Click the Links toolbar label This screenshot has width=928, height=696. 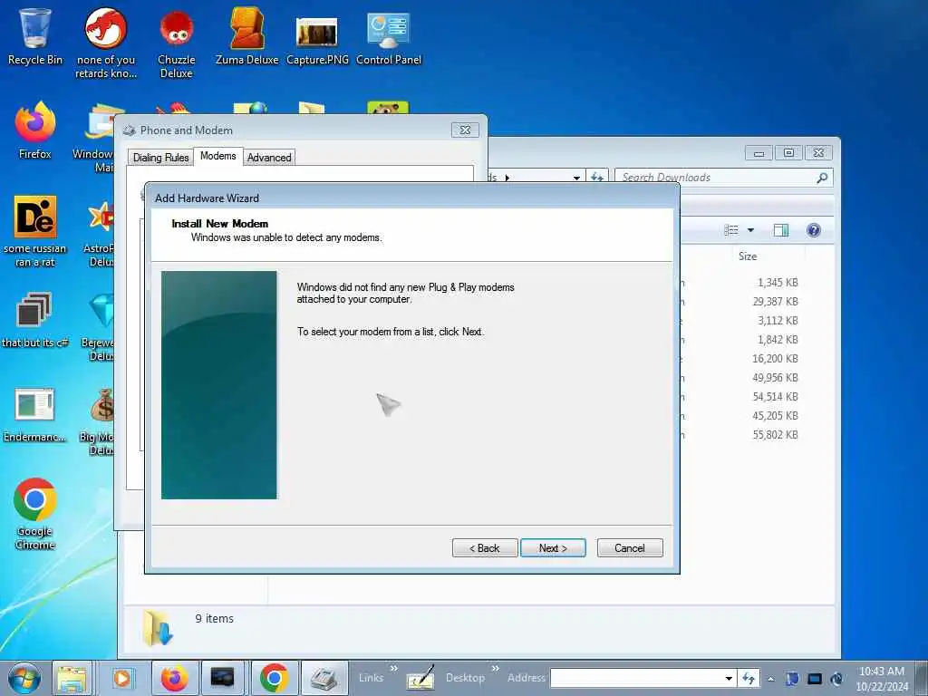(x=371, y=678)
